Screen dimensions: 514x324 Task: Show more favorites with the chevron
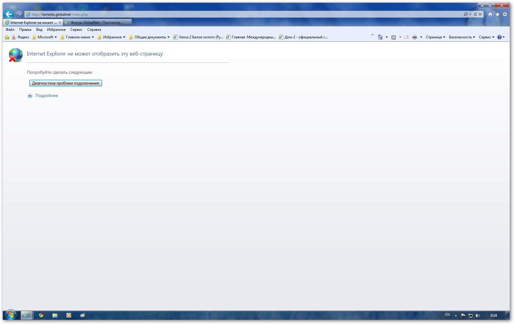372,35
